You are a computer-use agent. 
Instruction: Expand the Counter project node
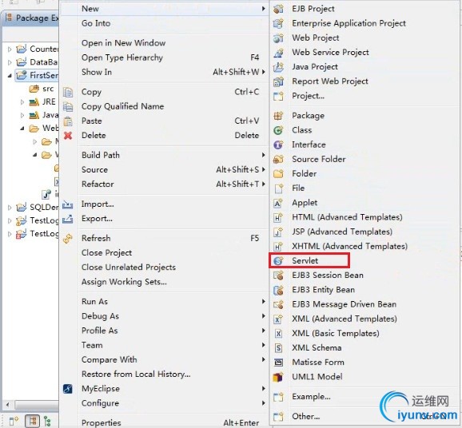[10, 50]
